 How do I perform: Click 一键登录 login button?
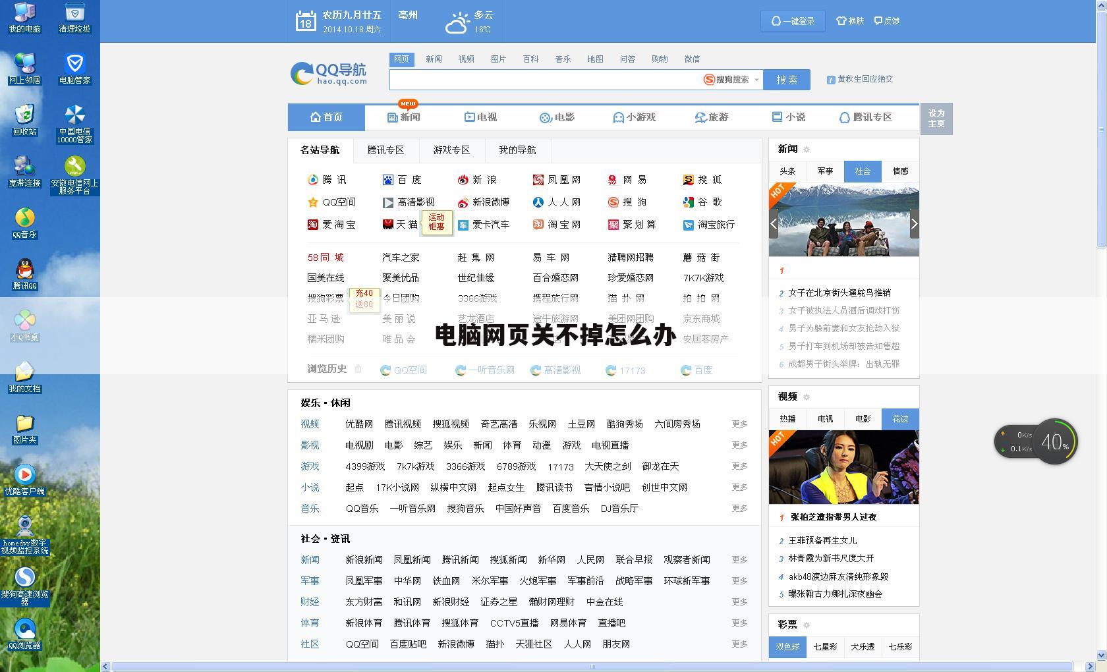coord(793,21)
